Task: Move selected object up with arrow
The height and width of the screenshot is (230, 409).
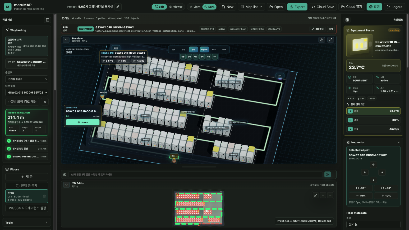Action: pos(373,165)
